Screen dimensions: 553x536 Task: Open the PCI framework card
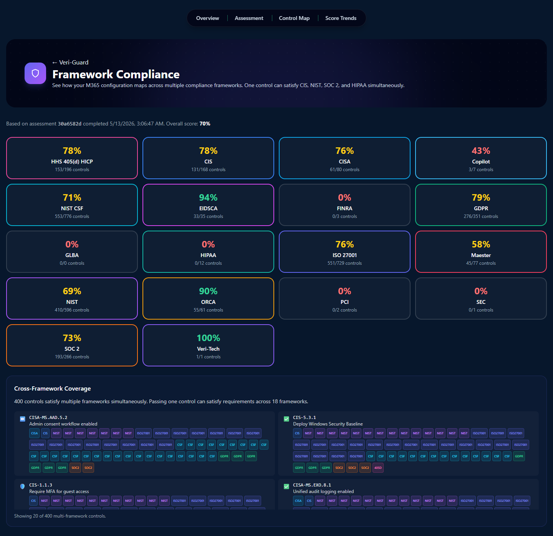point(344,299)
